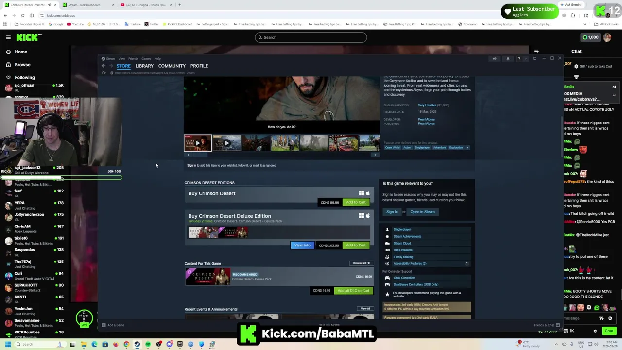Expand pinned BotRix message chevron

point(614,95)
